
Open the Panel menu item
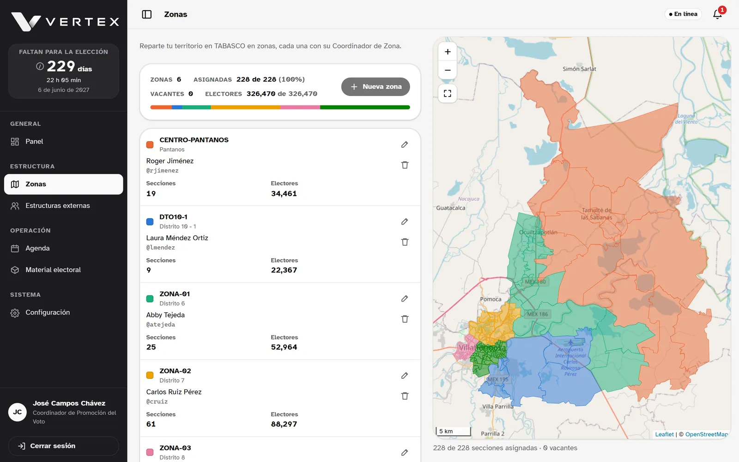pyautogui.click(x=64, y=142)
